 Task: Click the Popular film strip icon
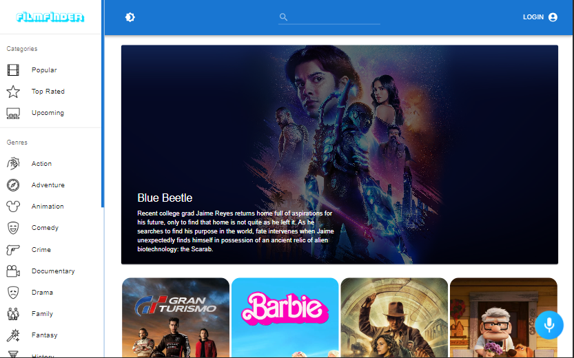pyautogui.click(x=13, y=70)
